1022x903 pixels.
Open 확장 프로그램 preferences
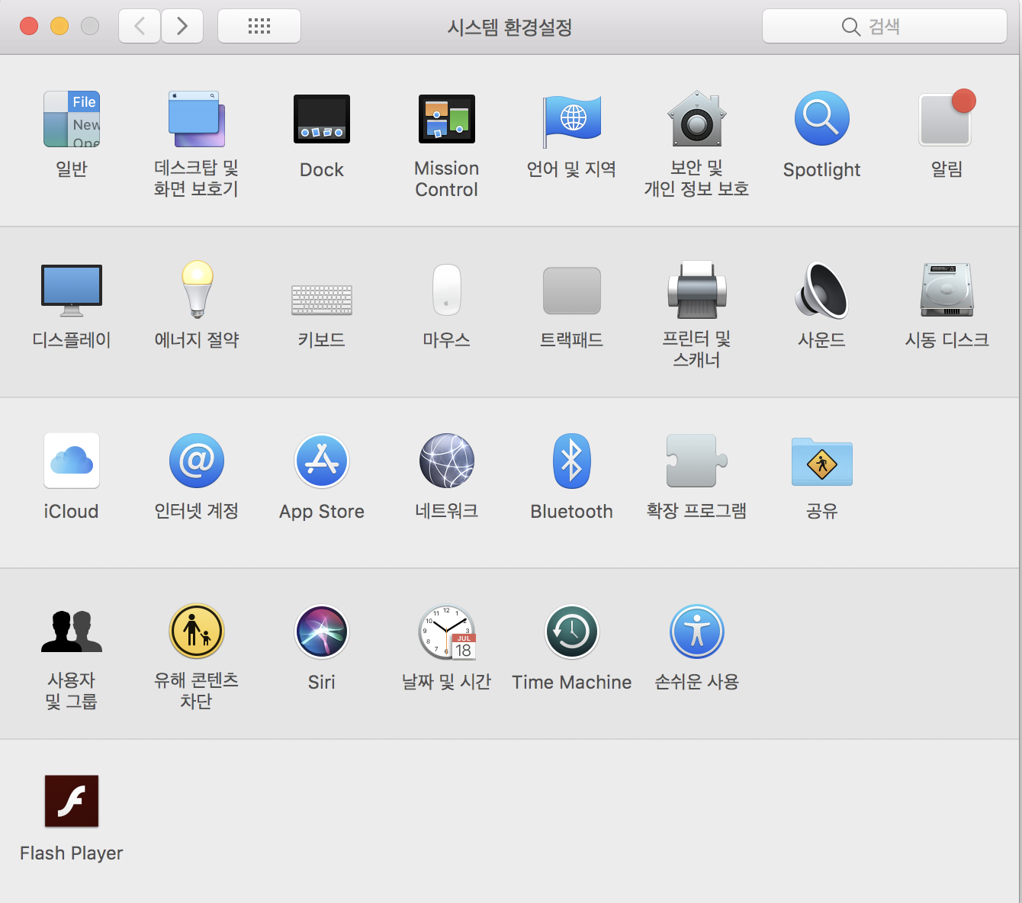click(x=697, y=461)
